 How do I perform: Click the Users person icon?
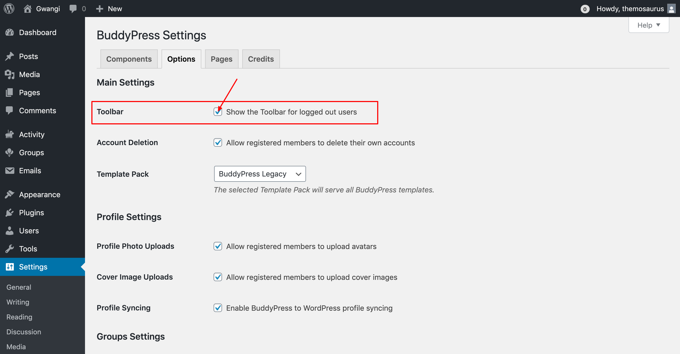(x=10, y=231)
